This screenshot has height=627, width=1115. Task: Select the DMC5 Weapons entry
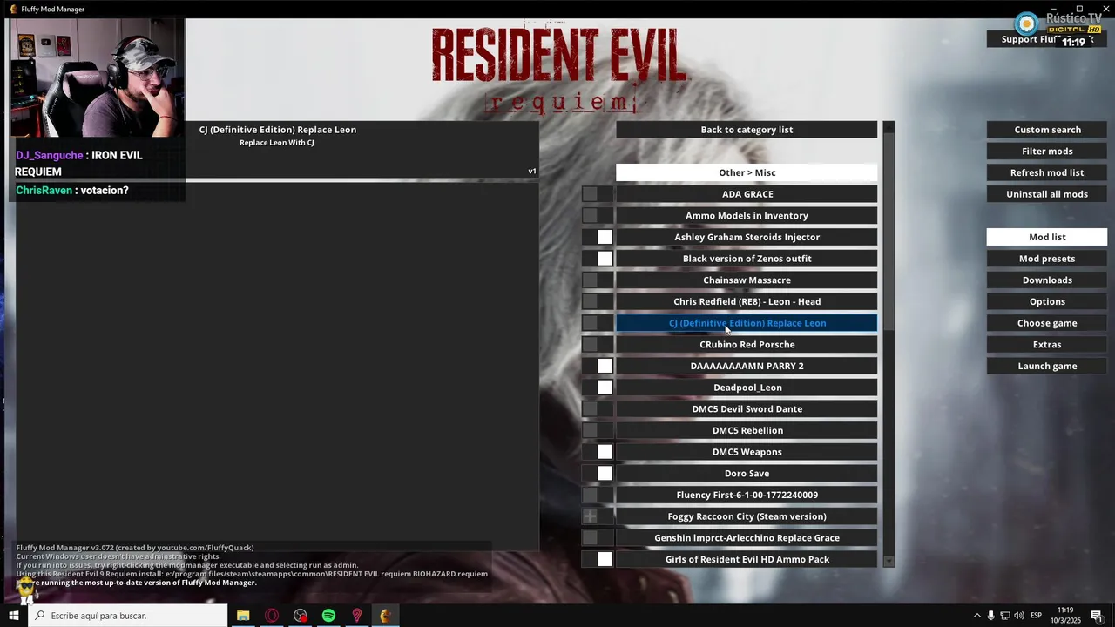(x=747, y=452)
